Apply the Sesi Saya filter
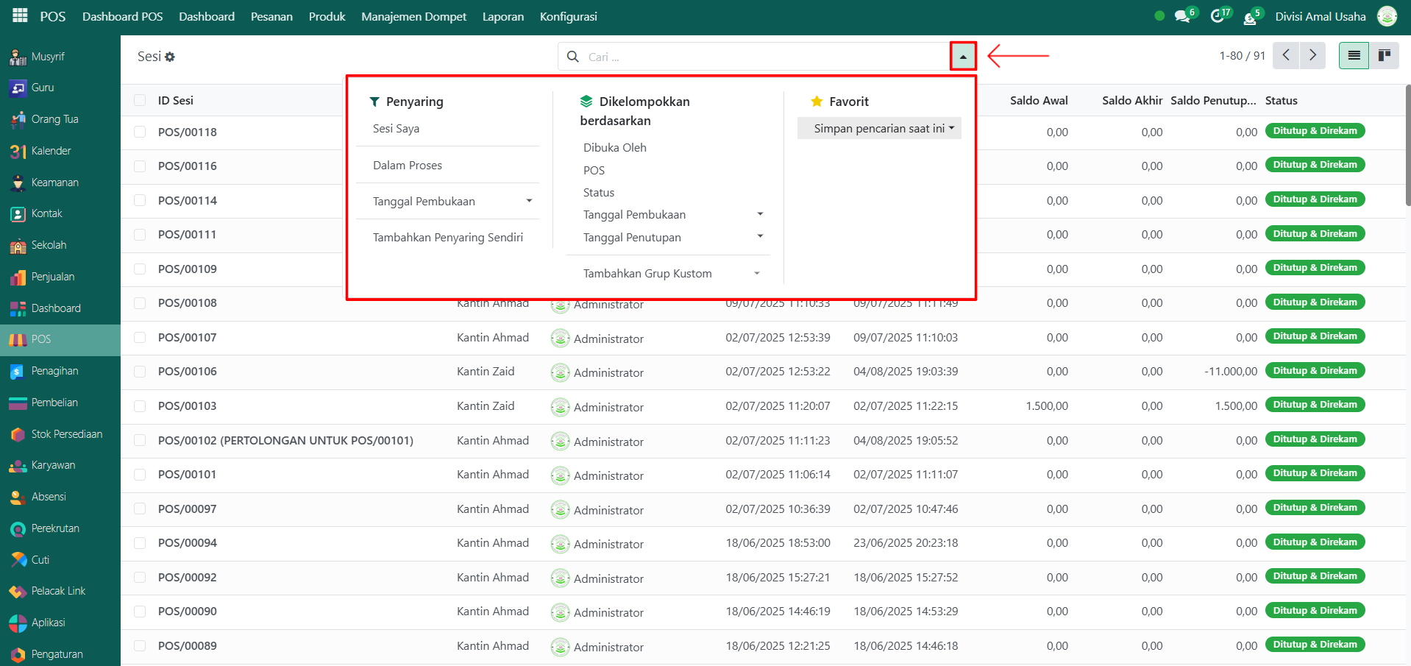 pos(396,129)
